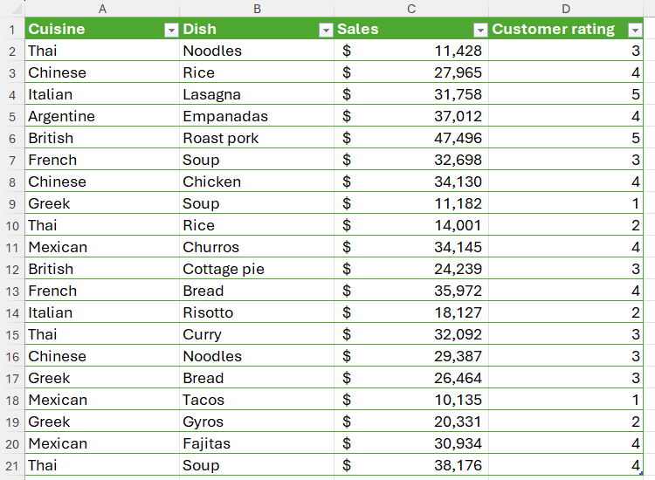The width and height of the screenshot is (655, 480).
Task: Select the Argentine cuisine cell
Action: tap(61, 116)
